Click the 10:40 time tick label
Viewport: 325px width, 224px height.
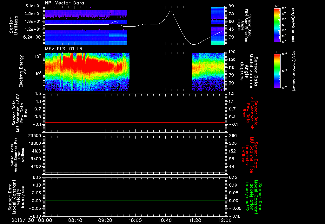pyautogui.click(x=165, y=220)
